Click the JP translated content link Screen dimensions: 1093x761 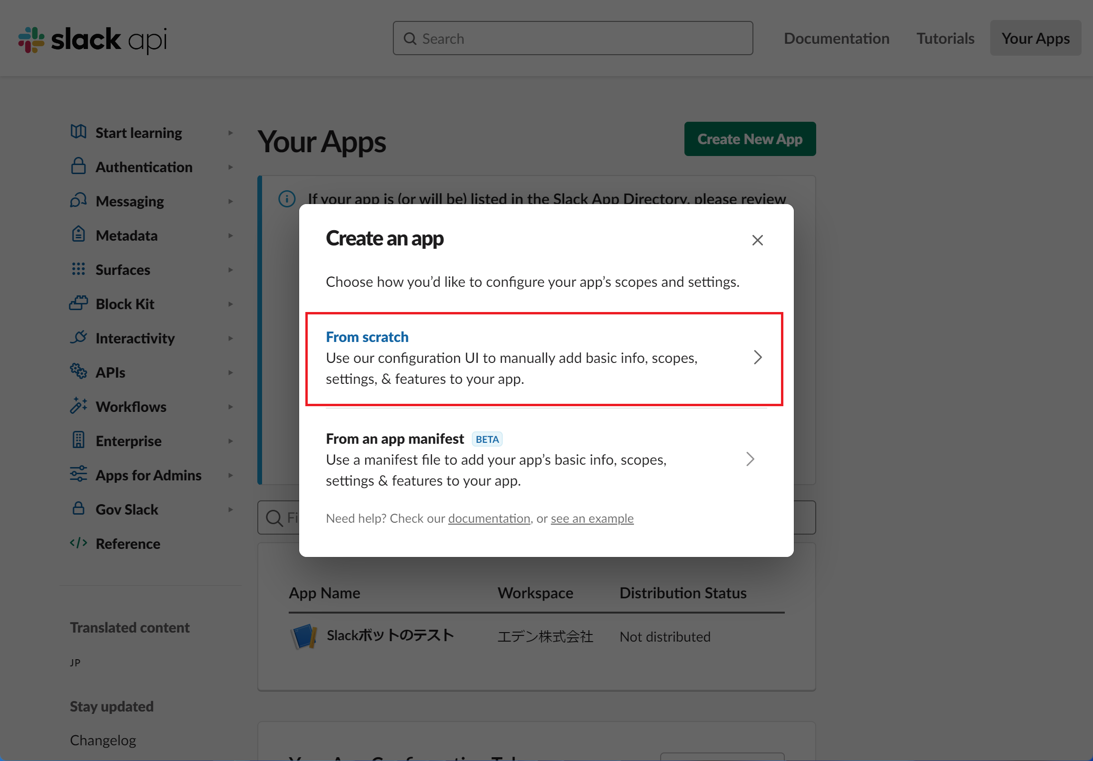[x=75, y=663]
